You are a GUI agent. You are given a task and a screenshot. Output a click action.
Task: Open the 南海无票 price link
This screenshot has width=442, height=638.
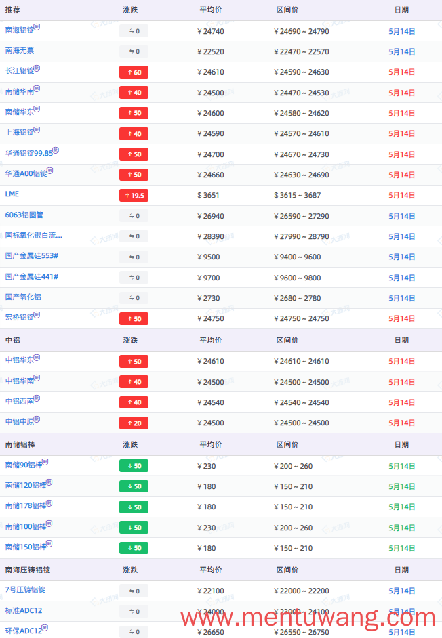coord(20,50)
